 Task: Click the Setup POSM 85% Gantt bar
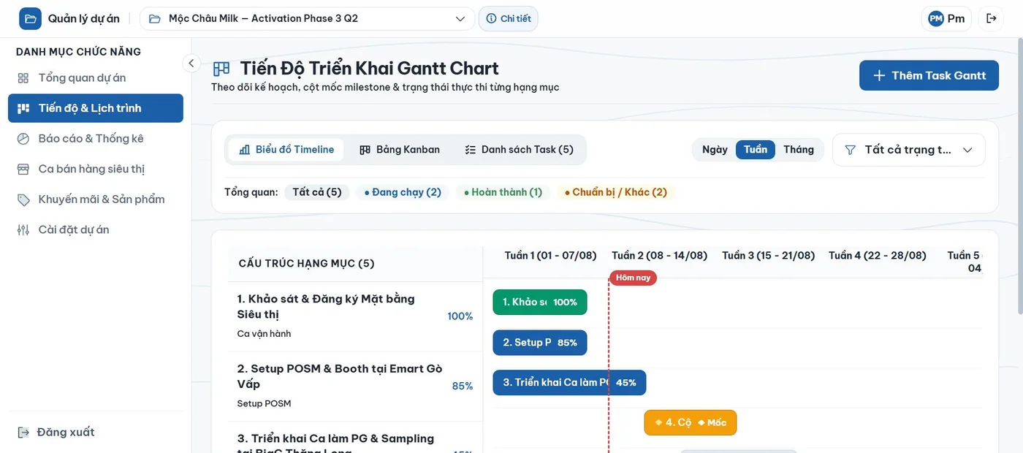click(540, 343)
